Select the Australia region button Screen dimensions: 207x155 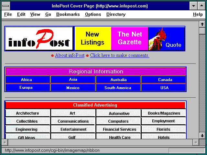click(118, 80)
